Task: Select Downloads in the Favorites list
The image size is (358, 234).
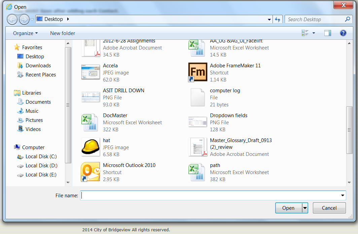Action: 38,66
